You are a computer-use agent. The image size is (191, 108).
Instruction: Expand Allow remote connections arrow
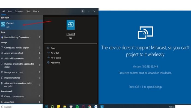[x=40, y=85]
